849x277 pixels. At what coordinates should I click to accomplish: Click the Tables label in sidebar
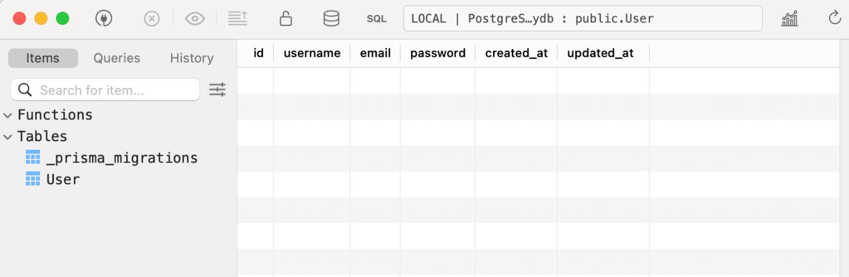pos(42,136)
